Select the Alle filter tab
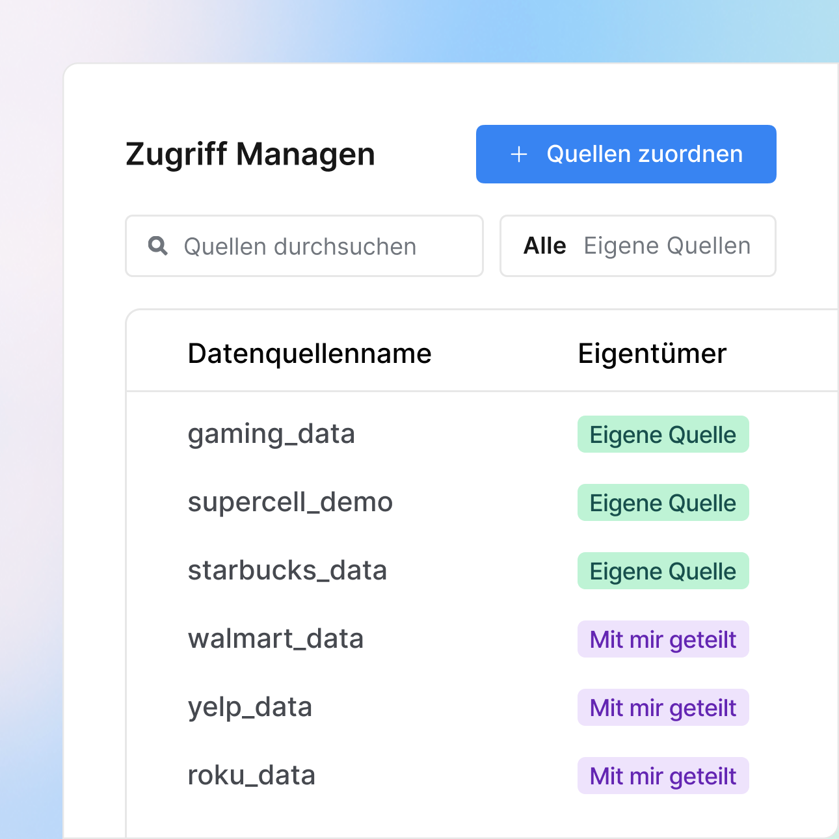 [544, 246]
